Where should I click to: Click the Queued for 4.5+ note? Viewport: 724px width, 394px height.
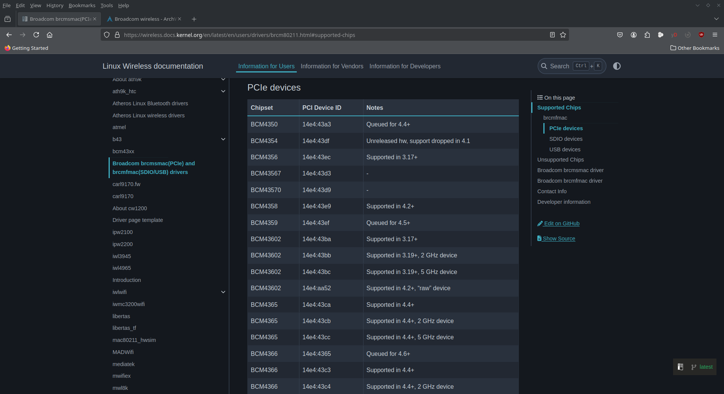click(388, 223)
